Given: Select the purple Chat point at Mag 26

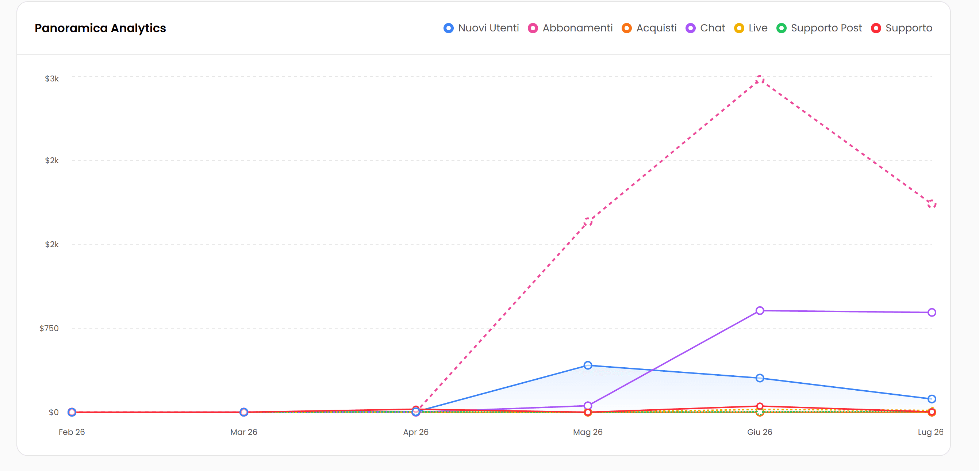Looking at the screenshot, I should [588, 406].
